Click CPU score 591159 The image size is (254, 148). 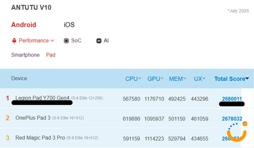pyautogui.click(x=131, y=139)
